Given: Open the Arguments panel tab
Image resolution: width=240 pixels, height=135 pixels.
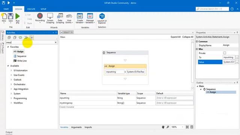Looking at the screenshot, I should tap(76, 127).
